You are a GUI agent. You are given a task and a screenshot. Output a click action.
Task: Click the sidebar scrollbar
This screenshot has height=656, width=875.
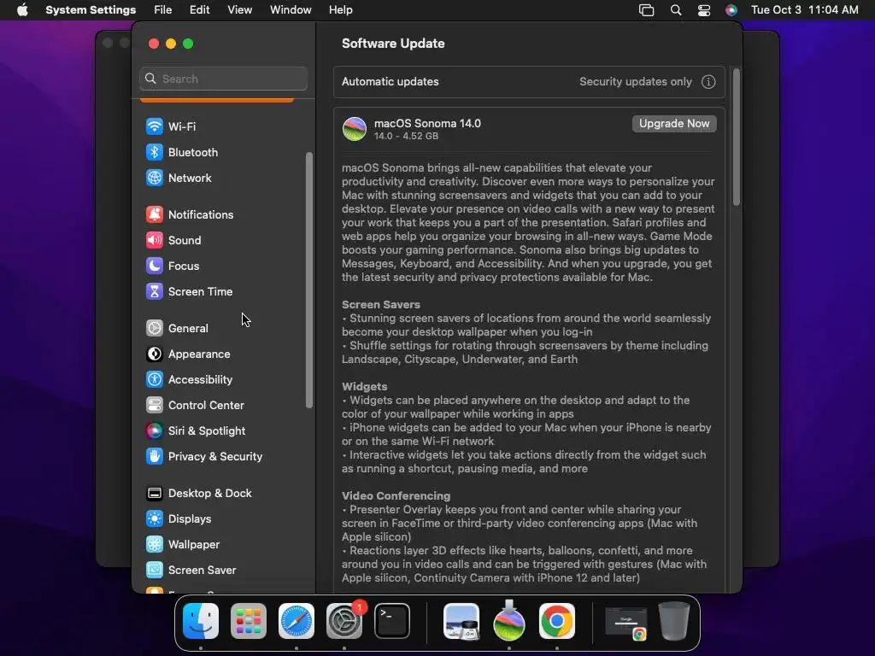pos(309,280)
